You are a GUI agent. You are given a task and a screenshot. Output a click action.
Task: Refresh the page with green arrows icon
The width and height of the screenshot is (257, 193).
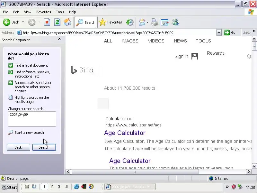coord(58,22)
